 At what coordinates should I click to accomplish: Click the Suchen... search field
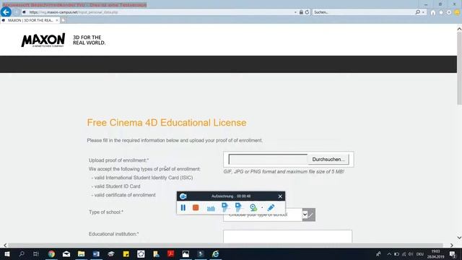(x=363, y=12)
